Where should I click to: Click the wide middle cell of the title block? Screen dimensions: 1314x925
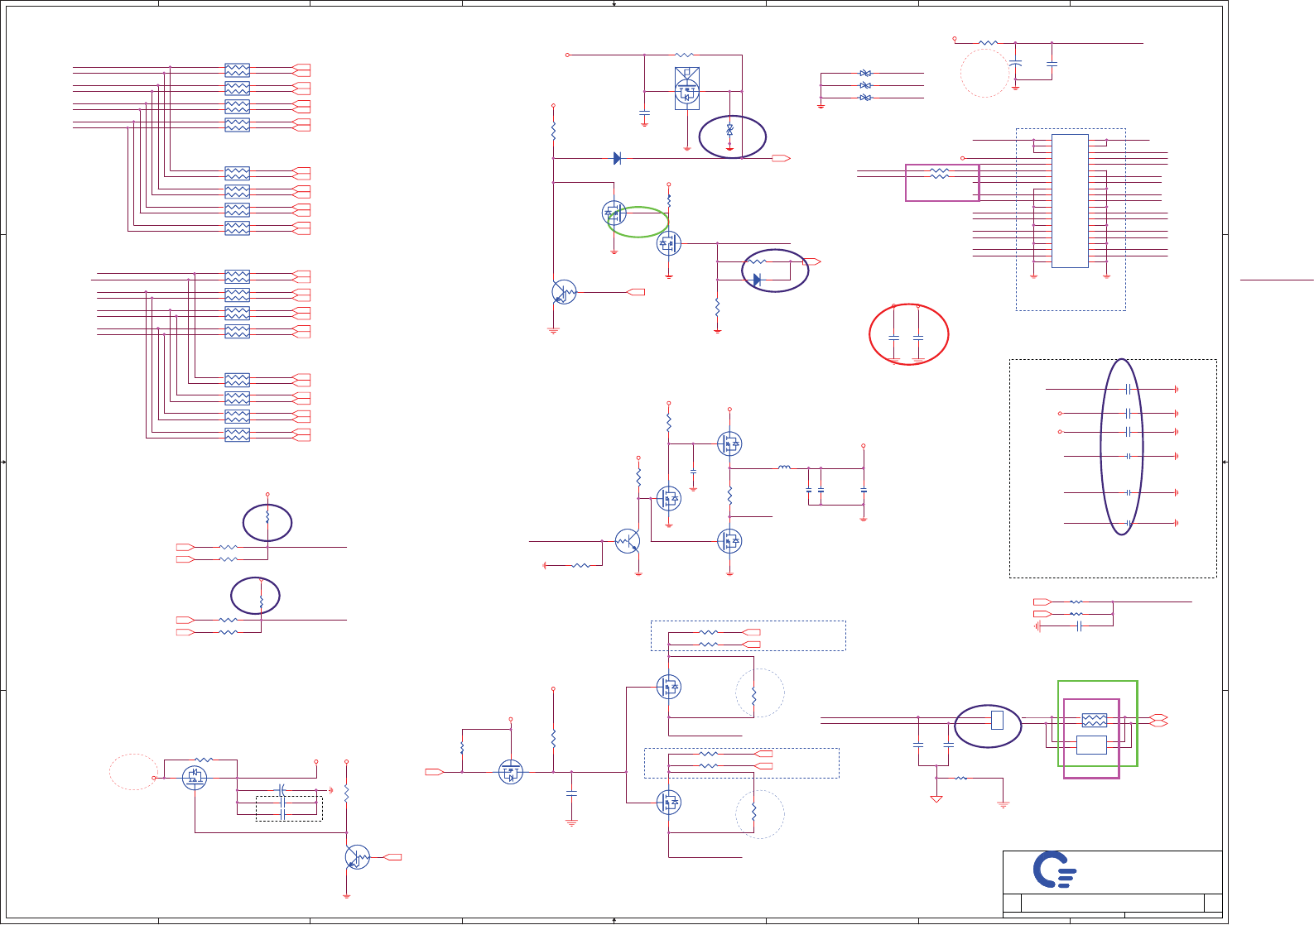click(1112, 903)
